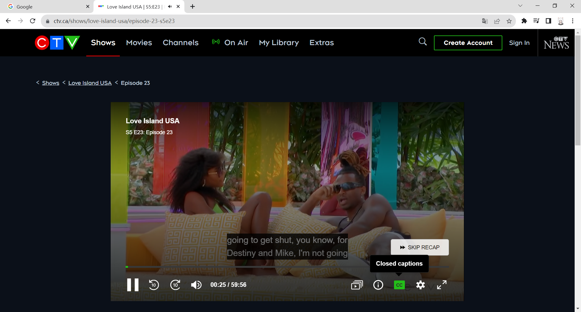Image resolution: width=581 pixels, height=312 pixels.
Task: Click the address bar URL
Action: point(114,21)
